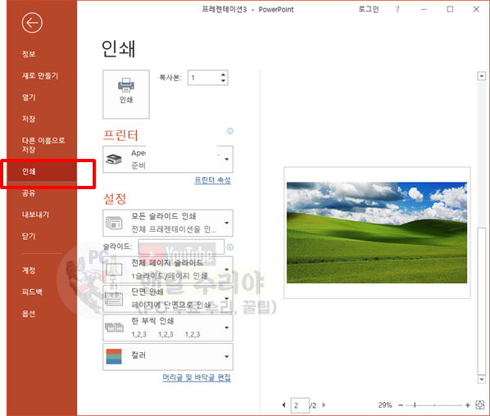The height and width of the screenshot is (416, 490).
Task: Go to next page arrow in preview
Action: [324, 405]
